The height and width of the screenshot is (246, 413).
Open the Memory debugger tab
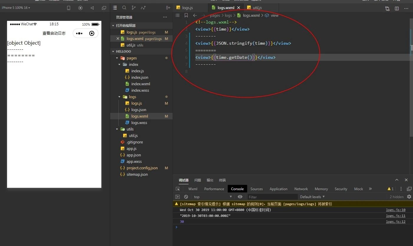coord(321,189)
